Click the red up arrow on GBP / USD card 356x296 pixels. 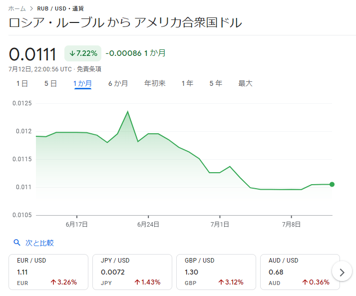[220, 282]
